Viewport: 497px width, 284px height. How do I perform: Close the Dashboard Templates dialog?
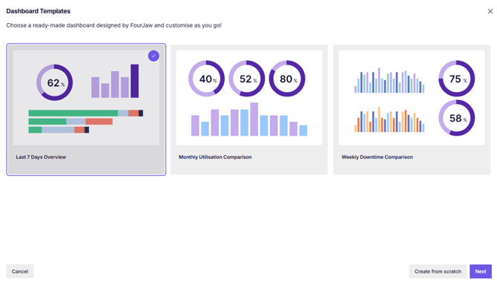[490, 11]
